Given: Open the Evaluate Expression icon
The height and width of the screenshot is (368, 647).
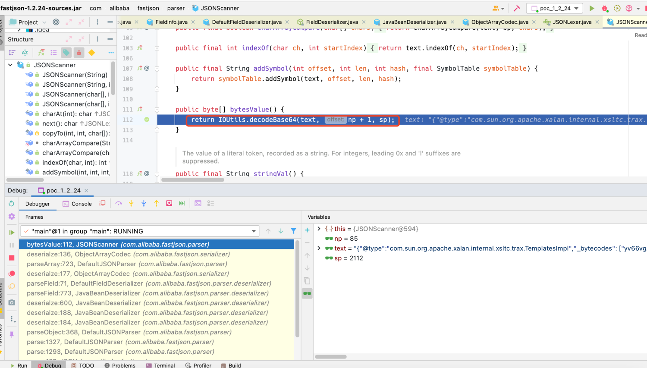Looking at the screenshot, I should tap(198, 204).
